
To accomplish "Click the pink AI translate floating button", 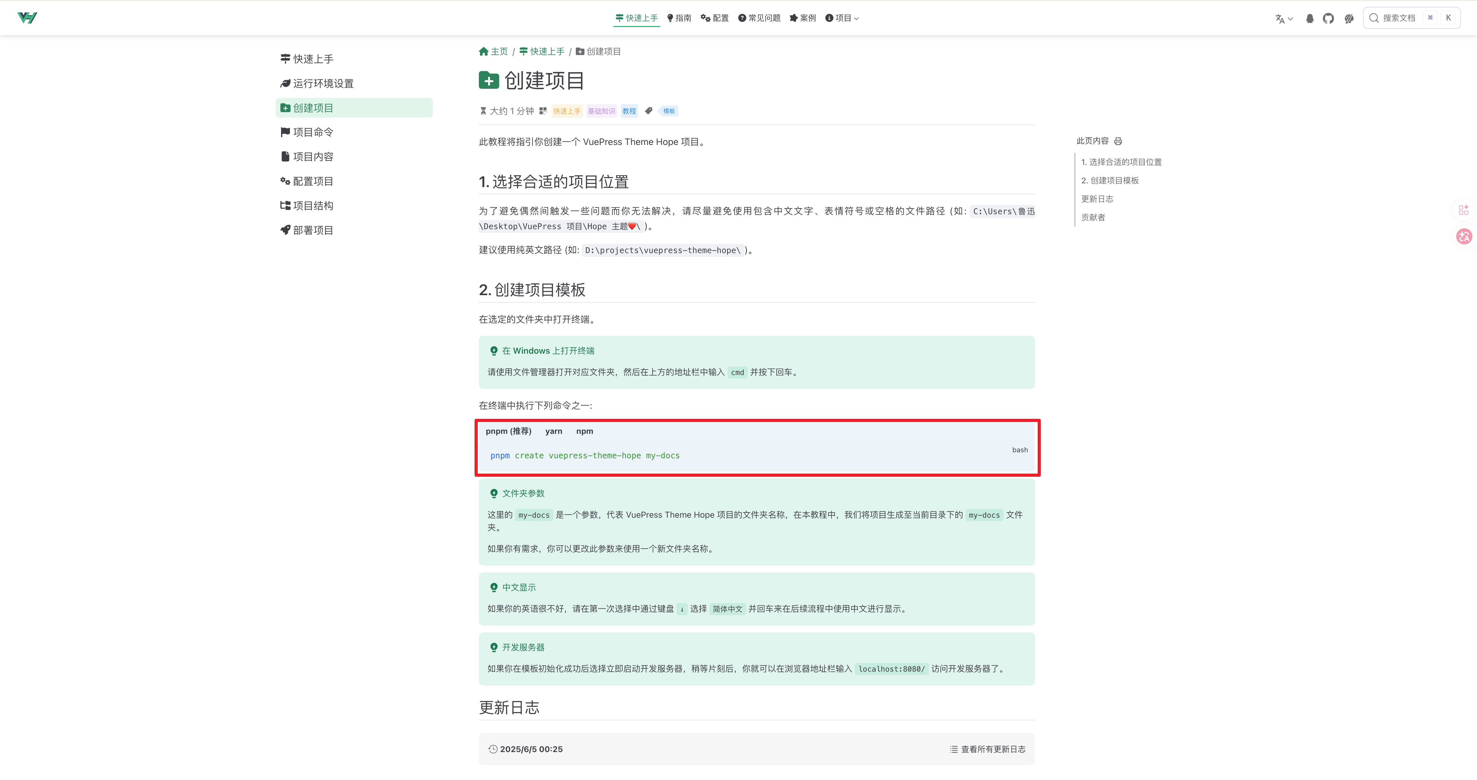I will [1464, 236].
